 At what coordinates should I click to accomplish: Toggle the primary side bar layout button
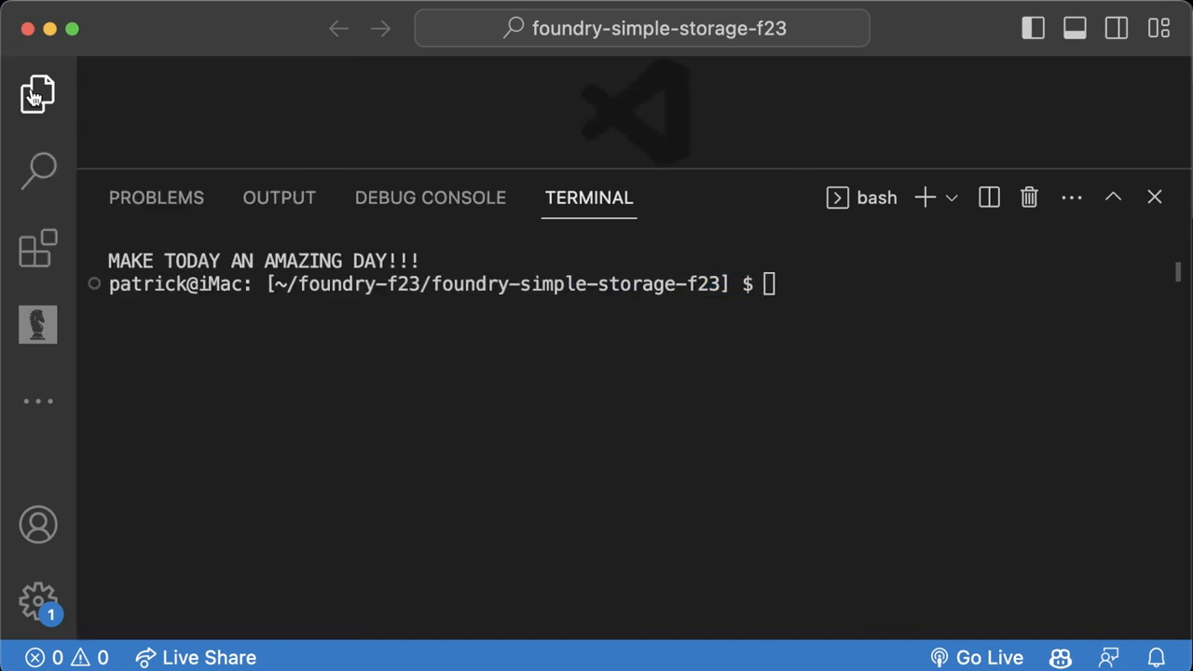tap(1033, 29)
